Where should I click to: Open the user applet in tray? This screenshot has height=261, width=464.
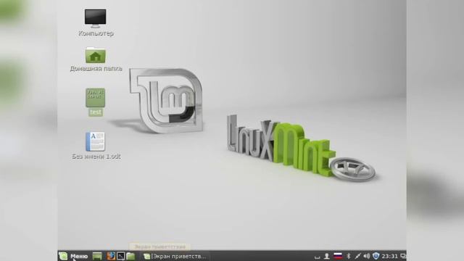pyautogui.click(x=327, y=256)
